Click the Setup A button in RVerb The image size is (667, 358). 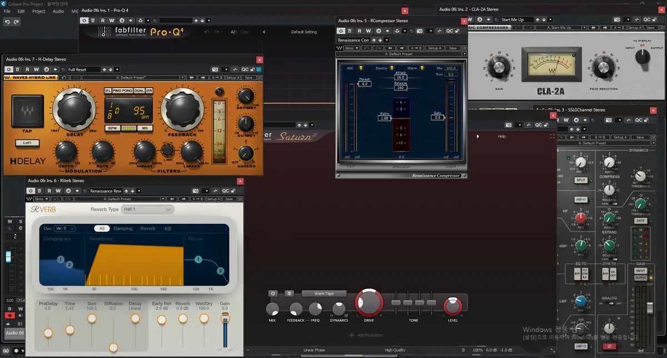pos(213,199)
